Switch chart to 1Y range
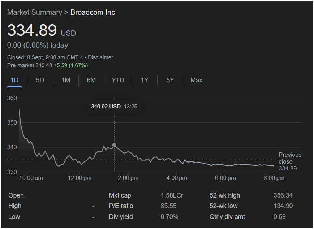This screenshot has height=229, width=314. (x=145, y=80)
